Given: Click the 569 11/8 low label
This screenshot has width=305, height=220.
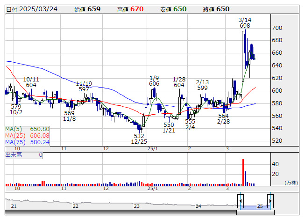Looking at the screenshot, I should click(x=70, y=116).
